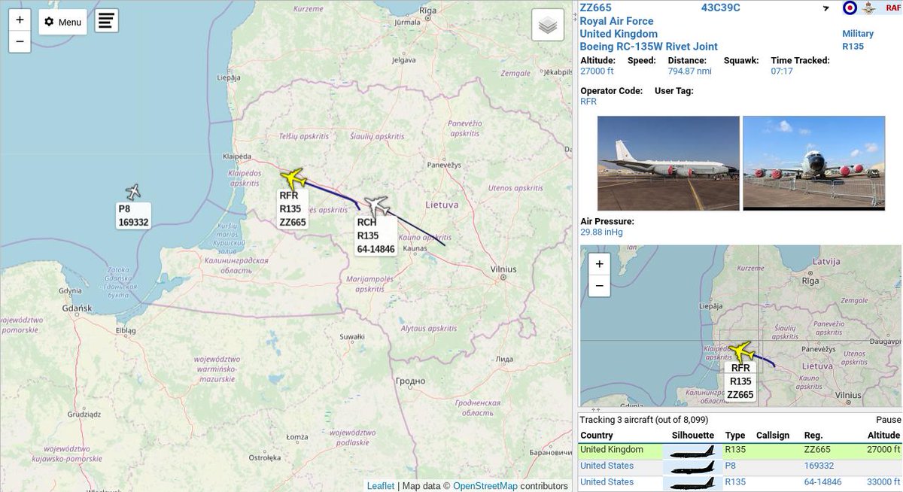Zoom out on the mini map
903x492 pixels.
tap(599, 286)
